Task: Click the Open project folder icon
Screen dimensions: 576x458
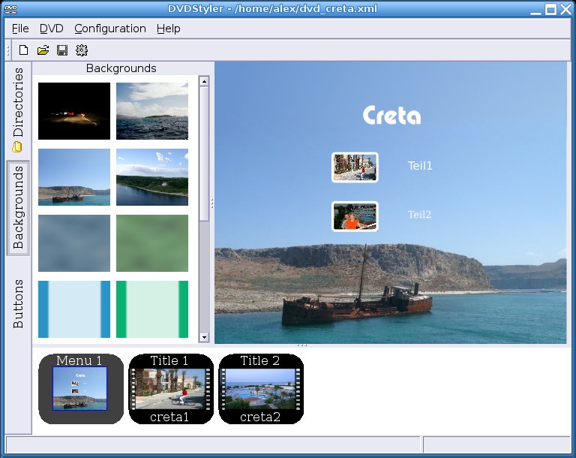Action: [x=43, y=50]
